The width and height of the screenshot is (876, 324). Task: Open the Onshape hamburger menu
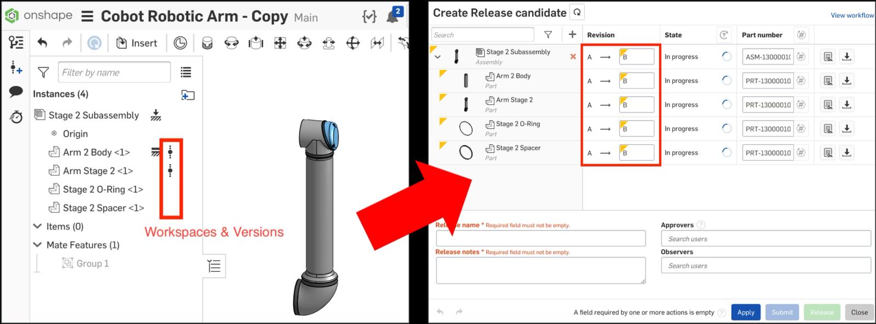click(88, 16)
